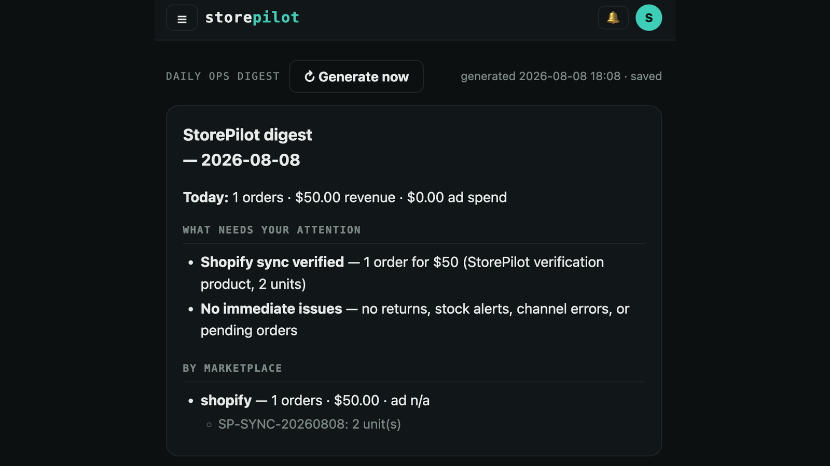Open the hamburger navigation menu

pyautogui.click(x=182, y=18)
